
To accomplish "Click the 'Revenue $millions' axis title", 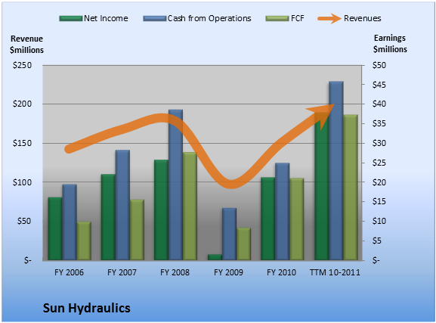I will (26, 45).
